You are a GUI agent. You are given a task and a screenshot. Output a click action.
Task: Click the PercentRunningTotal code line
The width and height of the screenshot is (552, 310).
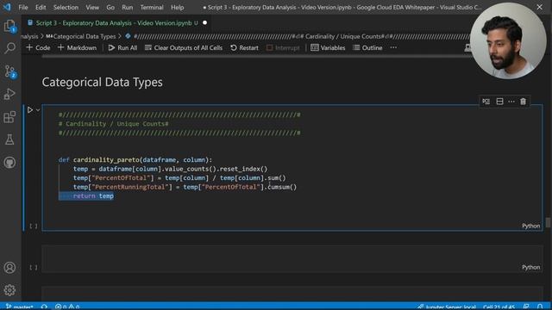point(185,187)
